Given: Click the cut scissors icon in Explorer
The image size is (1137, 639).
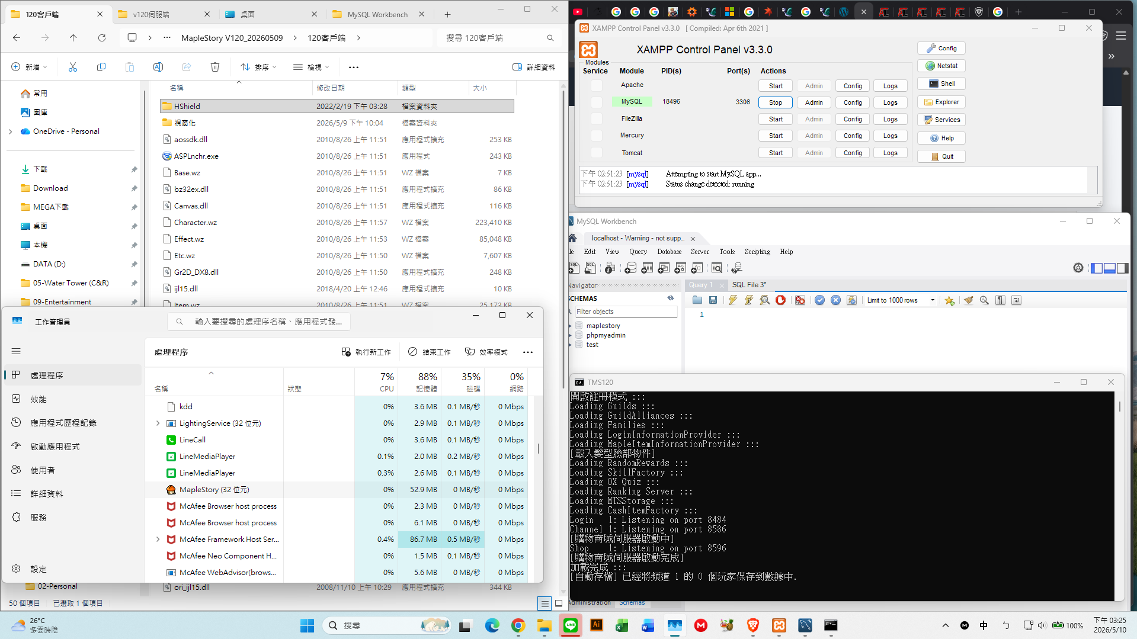Looking at the screenshot, I should tap(73, 67).
